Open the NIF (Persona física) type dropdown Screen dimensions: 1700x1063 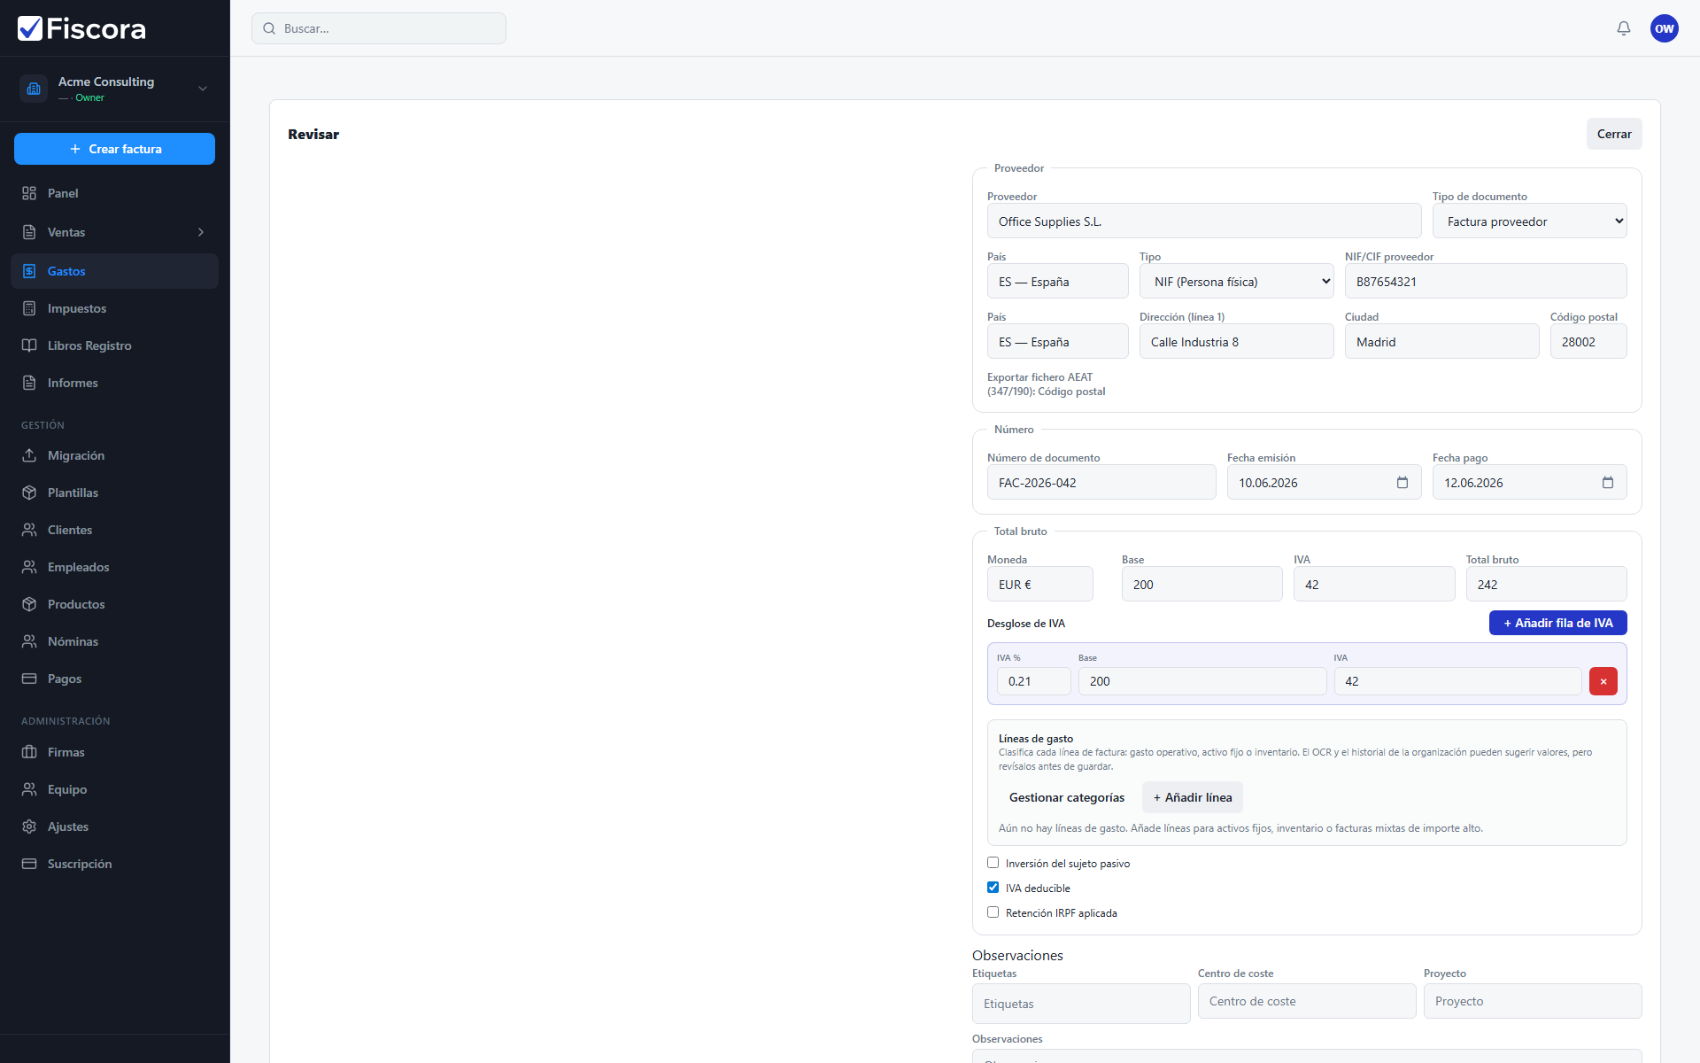pos(1236,282)
